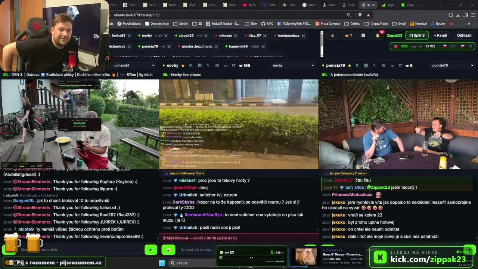Expand the pomsta79 channel selector dropdown
Screen dimensions: 478x269
[452, 65]
